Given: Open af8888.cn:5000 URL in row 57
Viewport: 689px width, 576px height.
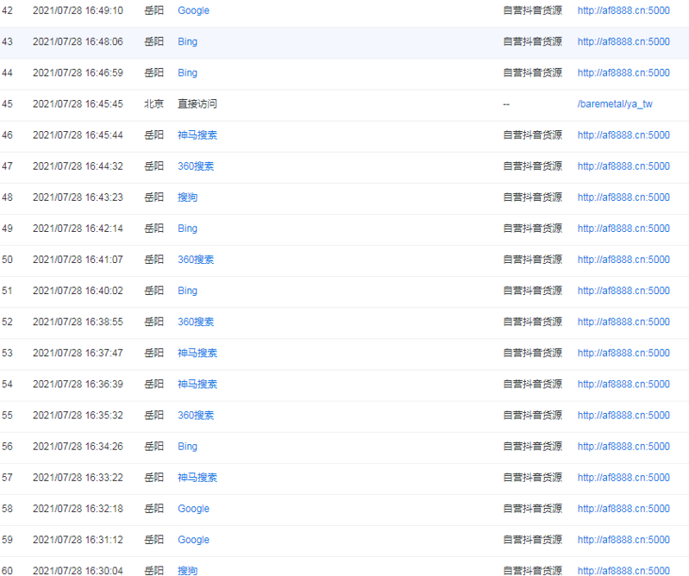Looking at the screenshot, I should point(623,478).
